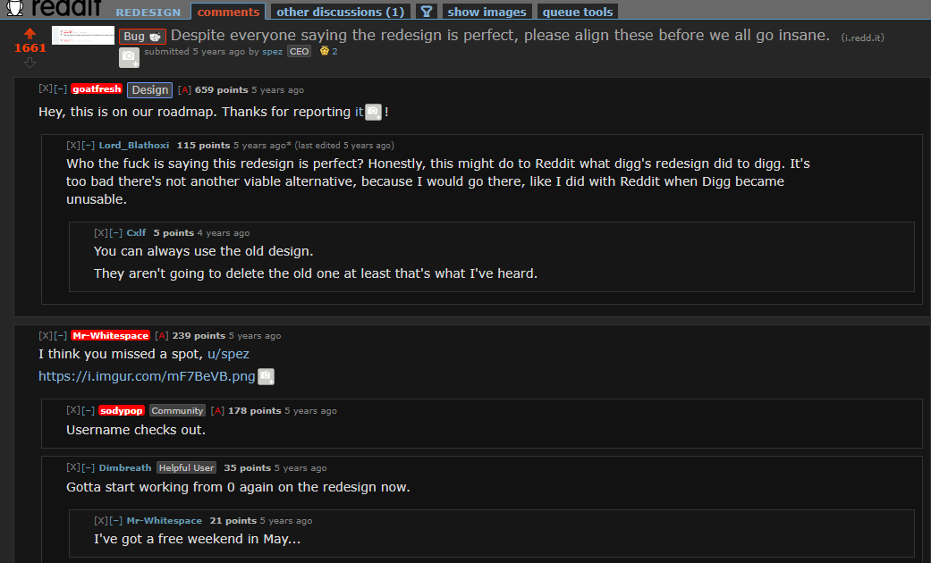Click the filter funnel icon in the tab bar
Viewport: 931px width, 563px height.
pyautogui.click(x=427, y=12)
